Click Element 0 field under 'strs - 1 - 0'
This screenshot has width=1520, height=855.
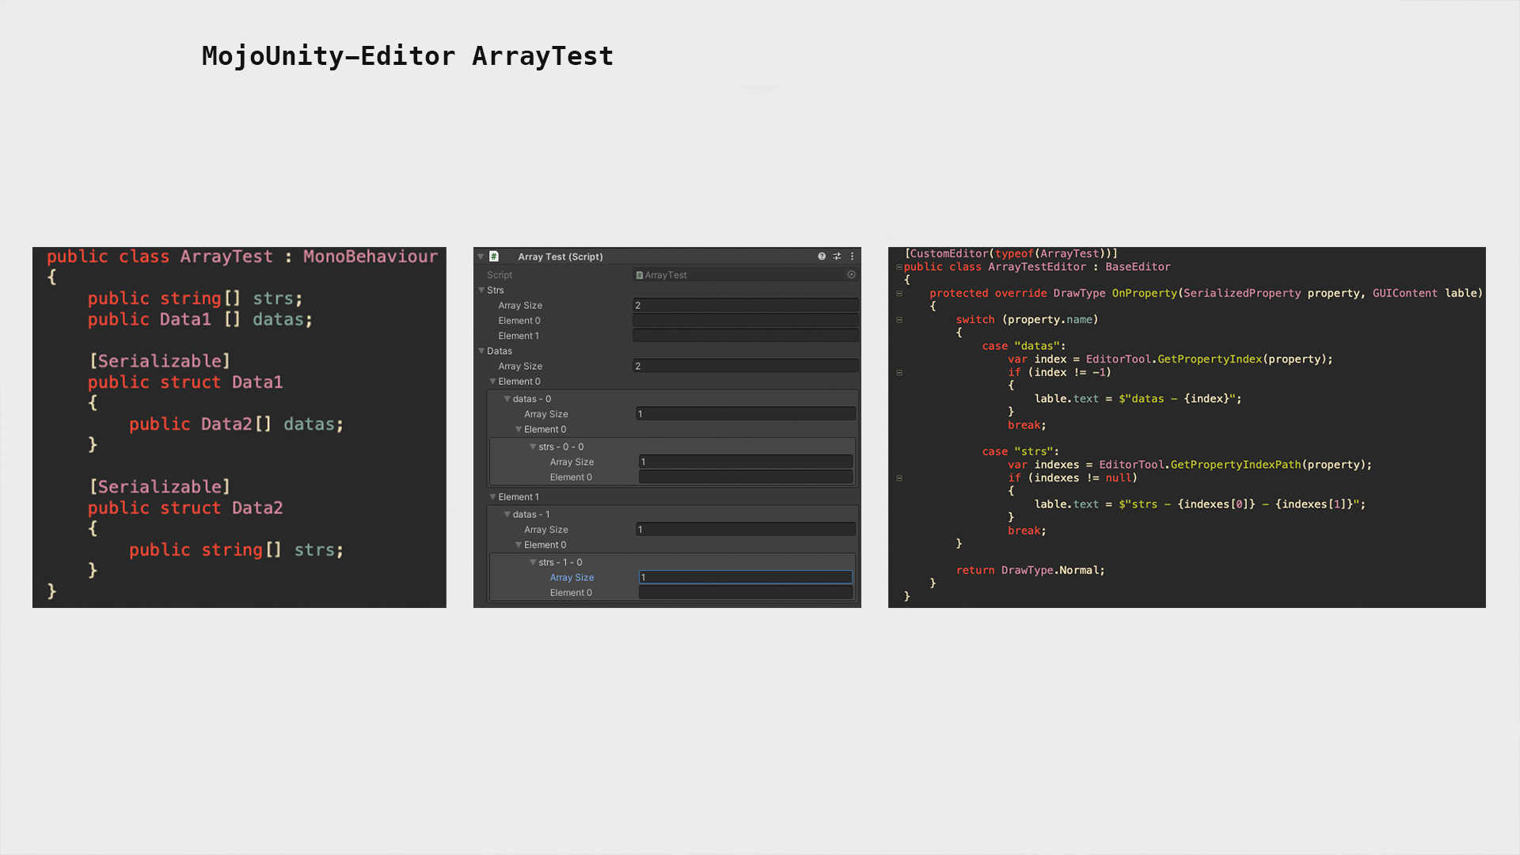point(746,593)
